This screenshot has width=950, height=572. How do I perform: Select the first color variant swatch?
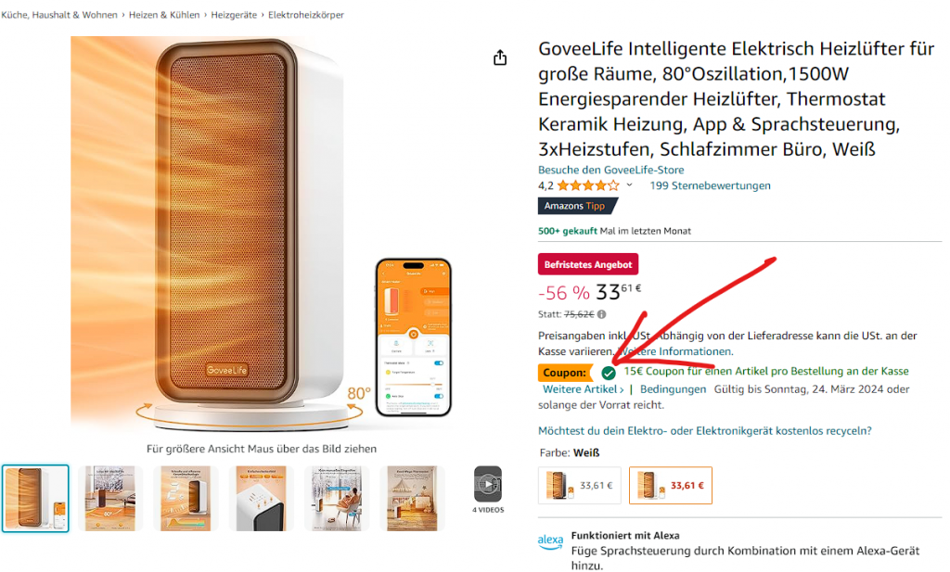pos(579,486)
